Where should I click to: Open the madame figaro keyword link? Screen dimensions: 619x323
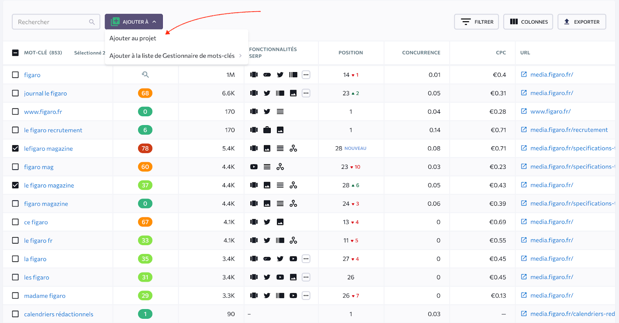pos(44,296)
